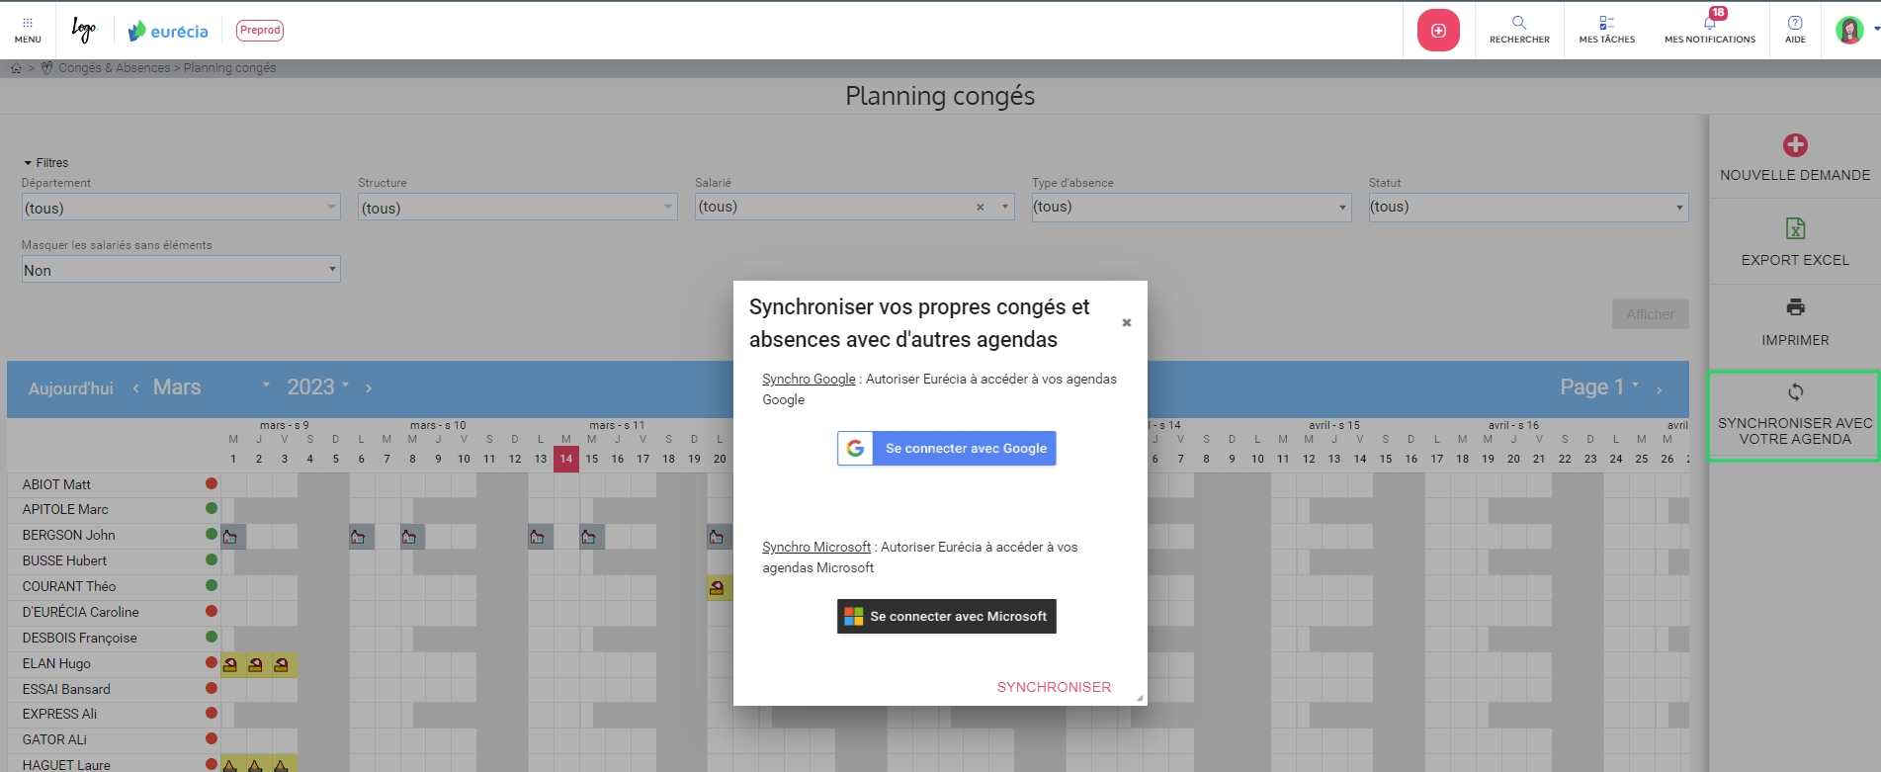Screen dimensions: 1881x772
Task: Click BERGSON John absence icon on day 13
Action: (x=538, y=537)
